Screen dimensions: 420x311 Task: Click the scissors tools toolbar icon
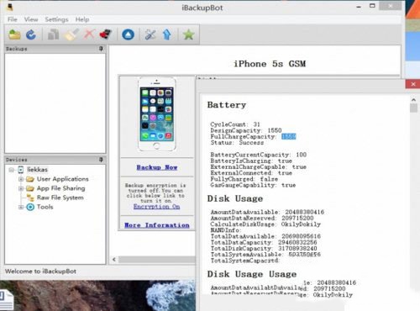150,34
